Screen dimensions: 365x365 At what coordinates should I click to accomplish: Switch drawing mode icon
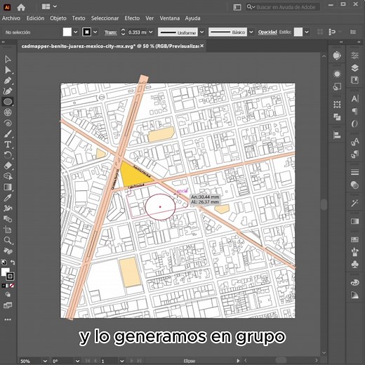(x=8, y=295)
